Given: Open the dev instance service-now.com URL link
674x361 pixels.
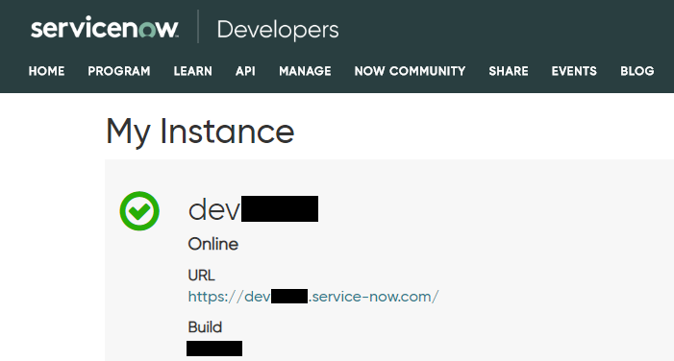Looking at the screenshot, I should click(313, 297).
